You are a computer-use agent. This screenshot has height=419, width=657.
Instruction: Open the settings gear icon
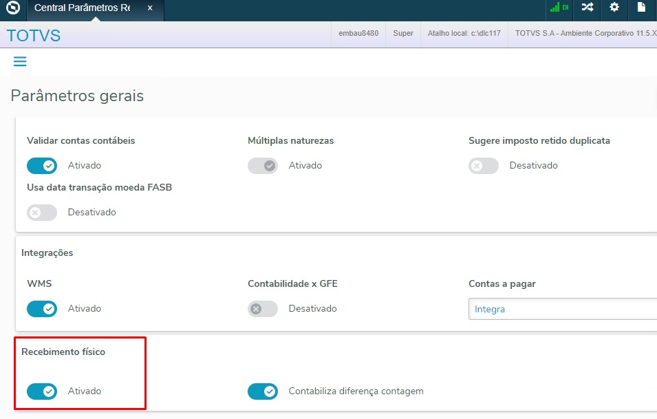(614, 7)
